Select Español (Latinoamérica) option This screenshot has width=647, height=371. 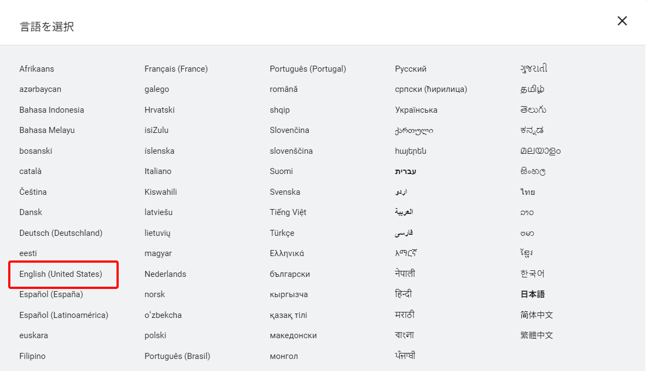pyautogui.click(x=63, y=315)
